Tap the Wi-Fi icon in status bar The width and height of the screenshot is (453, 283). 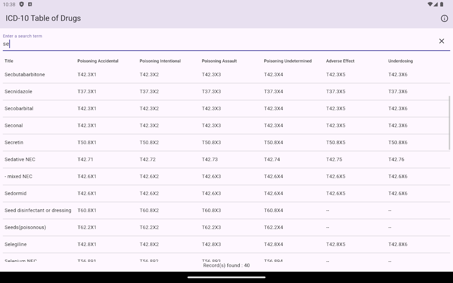coord(430,5)
